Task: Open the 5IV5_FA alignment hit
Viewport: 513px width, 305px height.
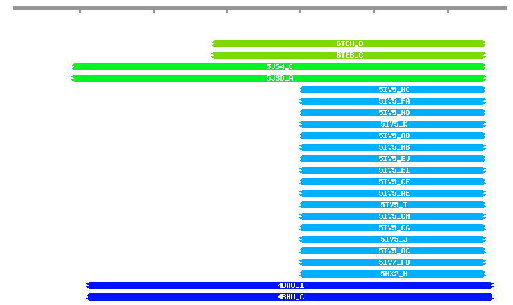Action: click(392, 102)
